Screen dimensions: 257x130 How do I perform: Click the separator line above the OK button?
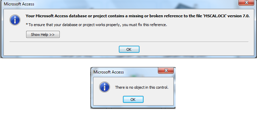(129, 42)
